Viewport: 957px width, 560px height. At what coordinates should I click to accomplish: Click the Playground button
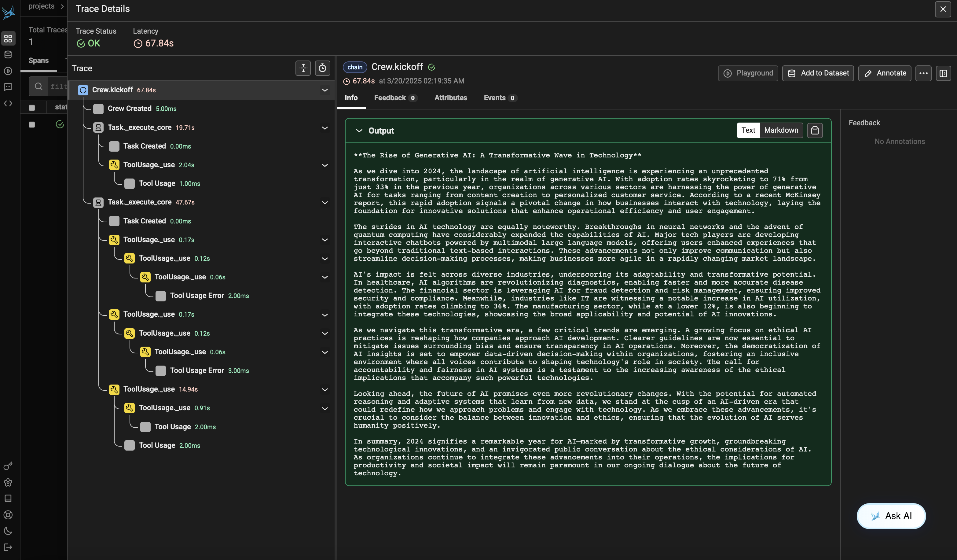click(x=748, y=73)
